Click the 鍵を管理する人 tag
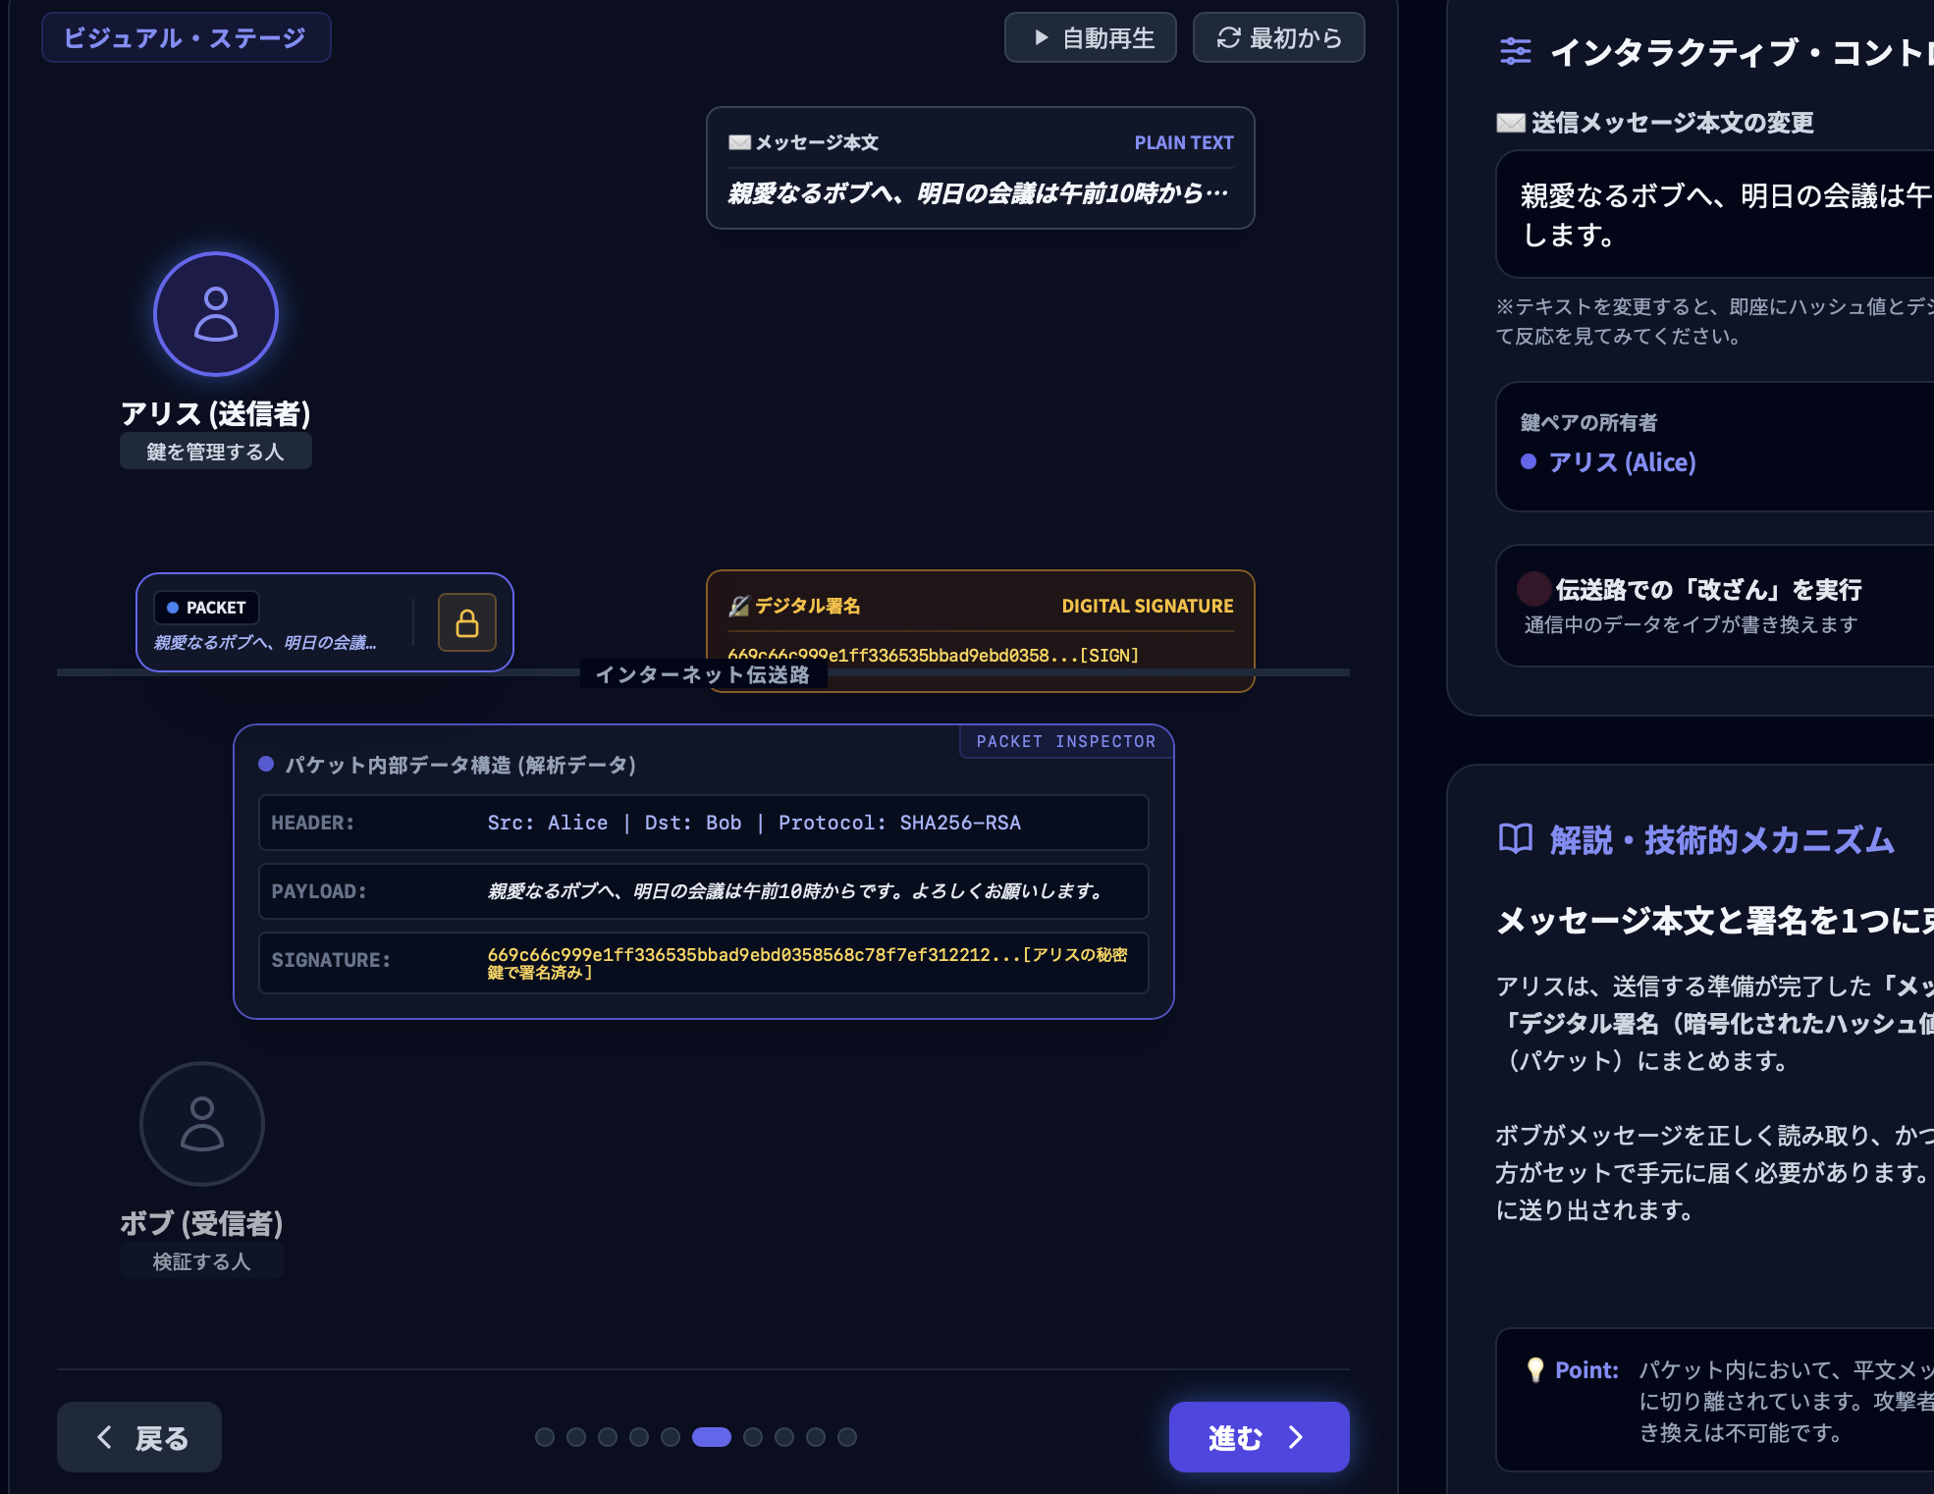 tap(215, 452)
